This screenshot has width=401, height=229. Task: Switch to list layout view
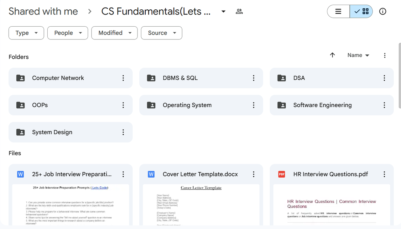tap(338, 12)
